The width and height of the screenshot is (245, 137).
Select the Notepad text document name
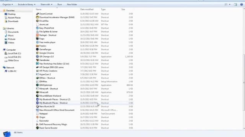click(x=43, y=114)
